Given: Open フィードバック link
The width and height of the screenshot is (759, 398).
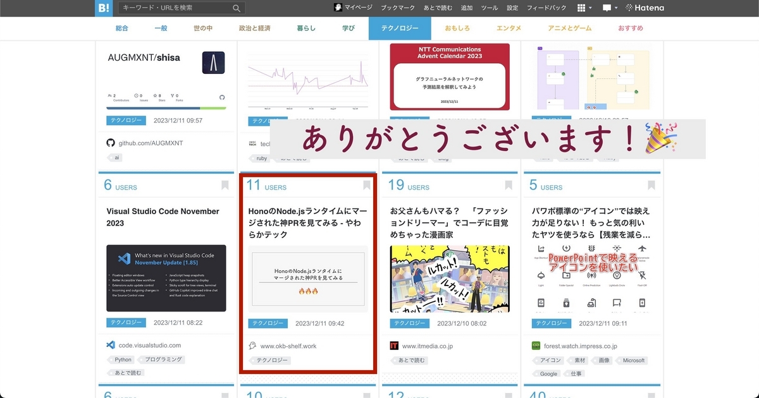Looking at the screenshot, I should tap(546, 8).
